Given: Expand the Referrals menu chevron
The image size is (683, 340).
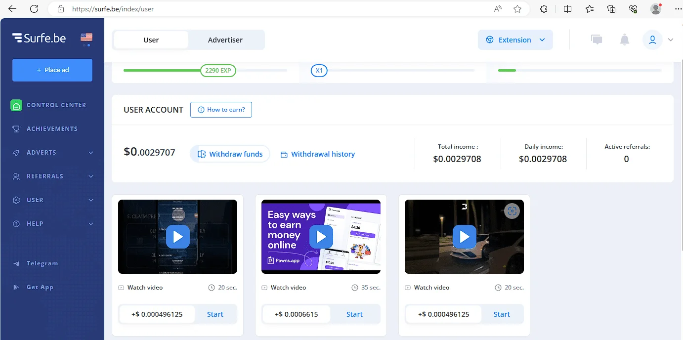Looking at the screenshot, I should coord(91,176).
